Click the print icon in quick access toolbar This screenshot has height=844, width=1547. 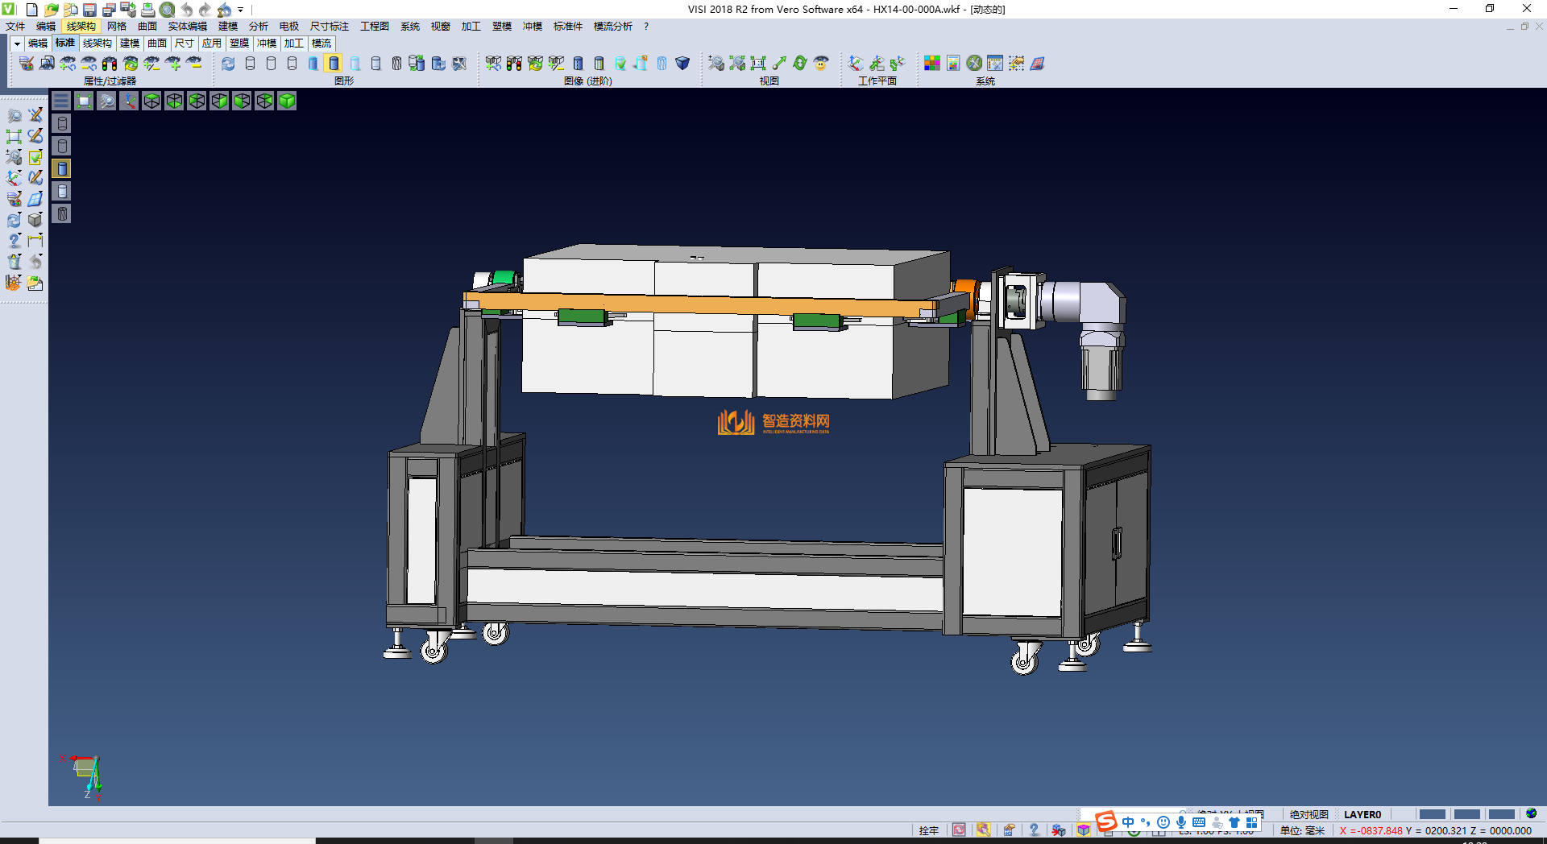coord(148,10)
